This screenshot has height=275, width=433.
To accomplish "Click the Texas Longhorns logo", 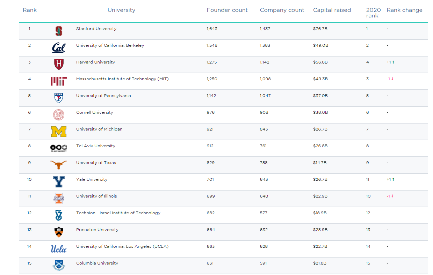I will (x=58, y=165).
